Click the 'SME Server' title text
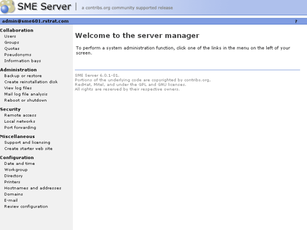 click(x=44, y=6)
